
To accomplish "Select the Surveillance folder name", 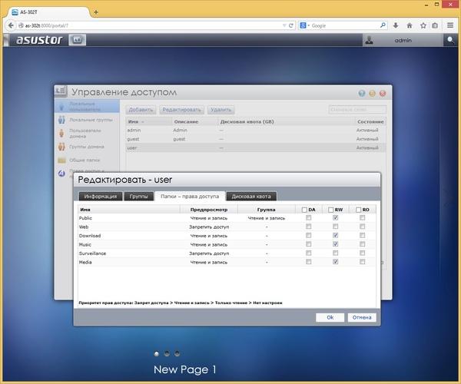I will 92,253.
